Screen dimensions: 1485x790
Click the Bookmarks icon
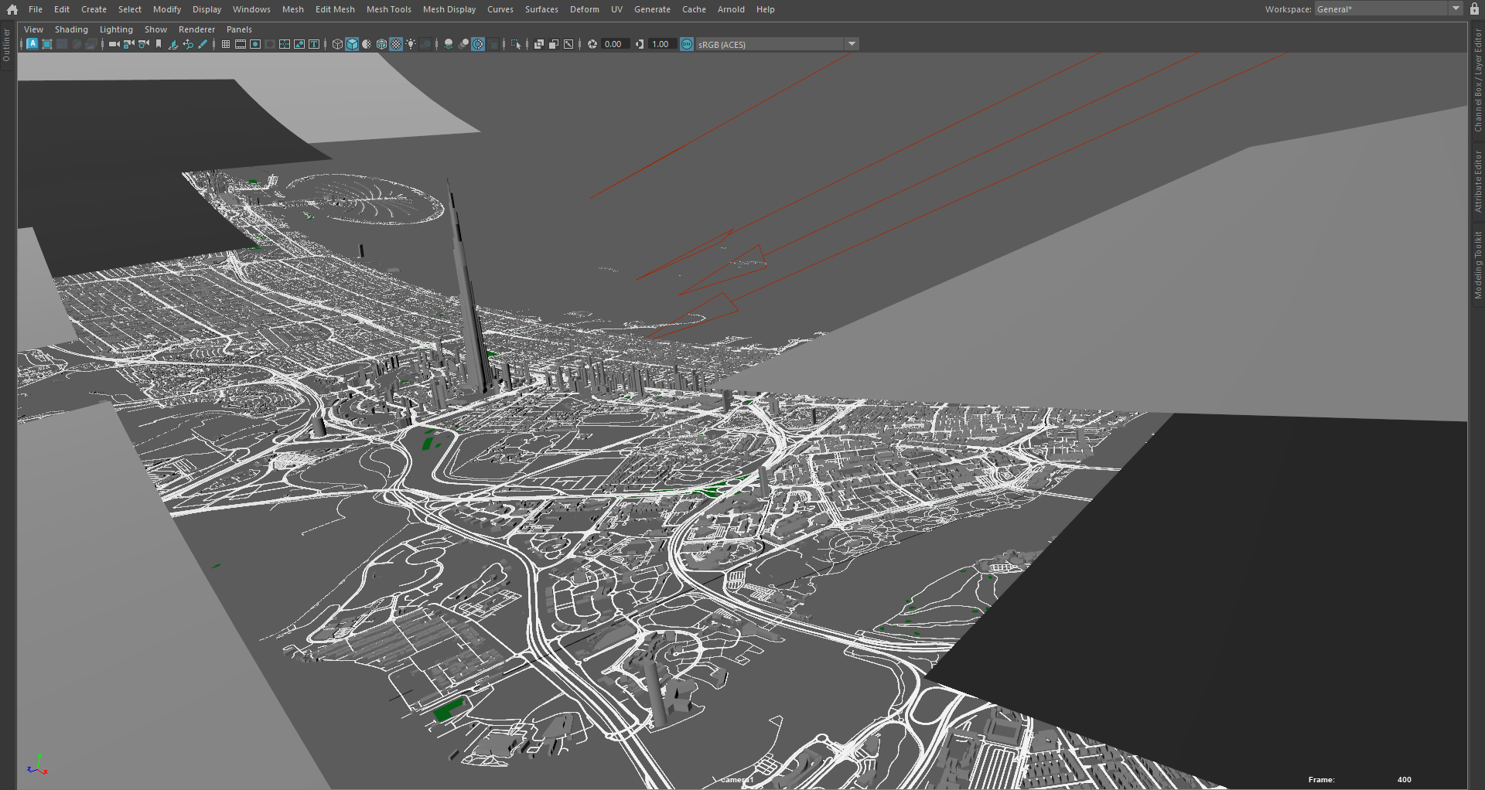(159, 44)
